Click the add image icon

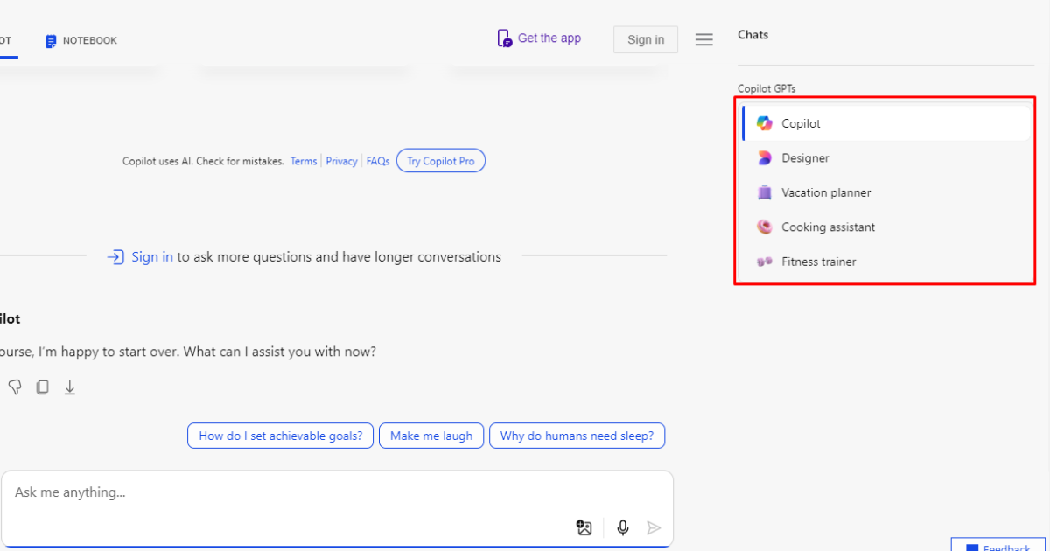584,527
